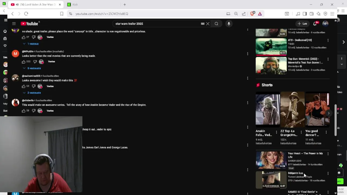Reply (Vastaa) to @raulramirez828
This screenshot has height=195, width=347.
tap(50, 86)
